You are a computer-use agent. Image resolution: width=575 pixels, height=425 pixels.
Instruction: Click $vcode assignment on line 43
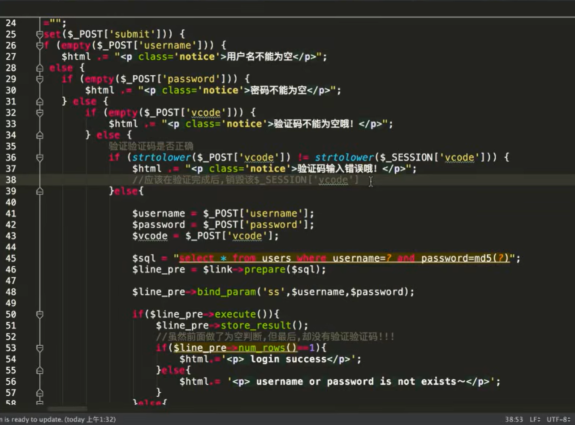205,236
